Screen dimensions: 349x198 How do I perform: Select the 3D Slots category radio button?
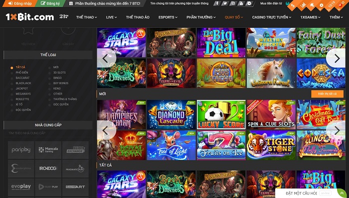(49, 73)
